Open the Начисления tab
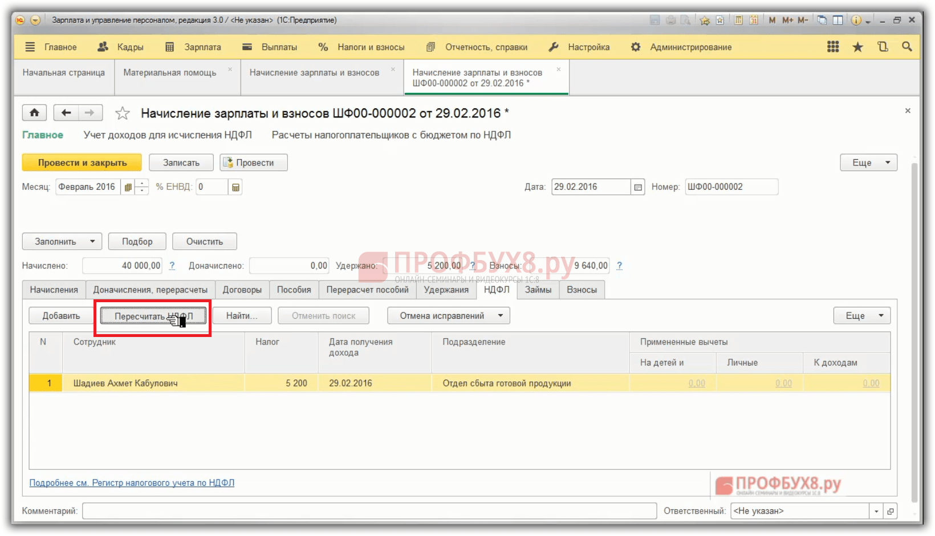Screen dimensions: 935x536 pyautogui.click(x=54, y=290)
